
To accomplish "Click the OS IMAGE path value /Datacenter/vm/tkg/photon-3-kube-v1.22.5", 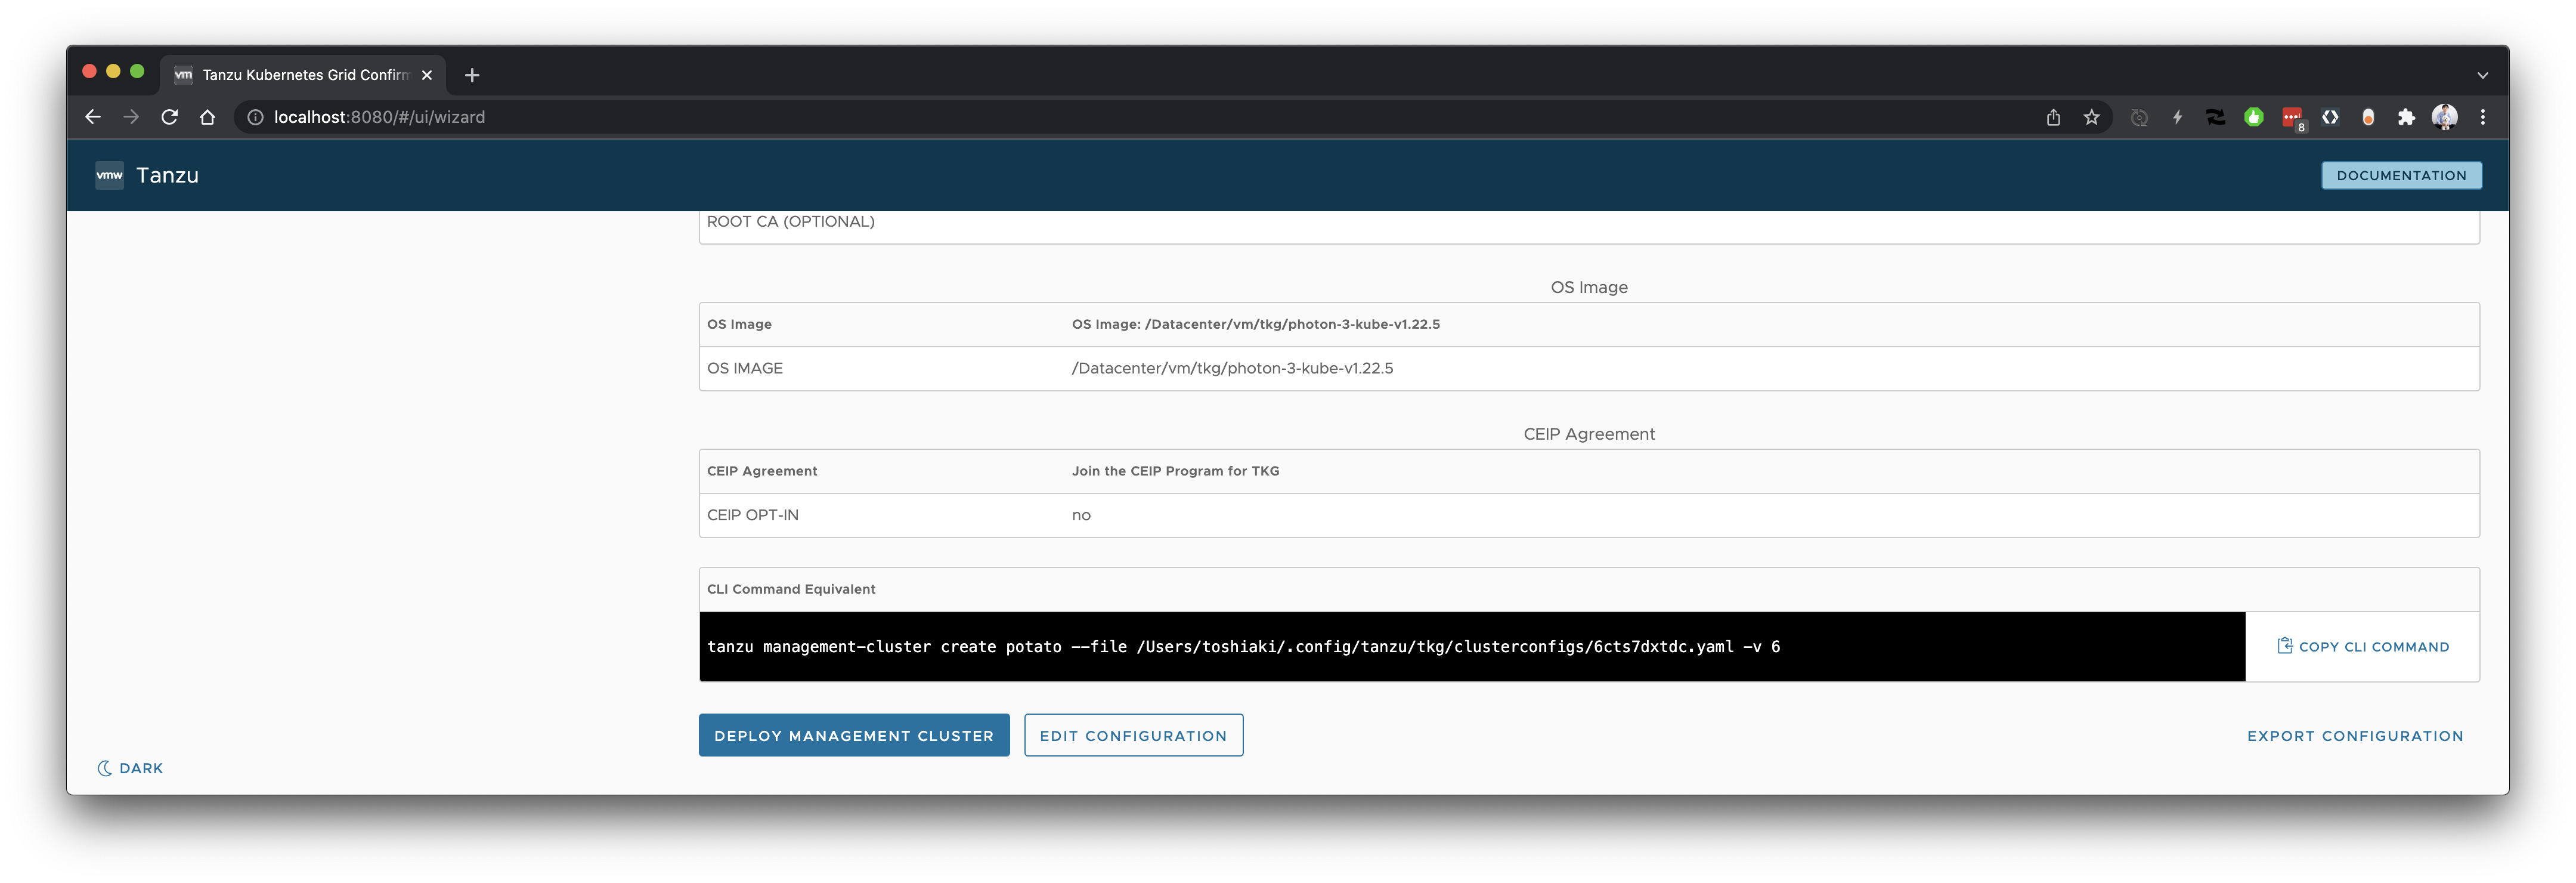I will [1232, 368].
